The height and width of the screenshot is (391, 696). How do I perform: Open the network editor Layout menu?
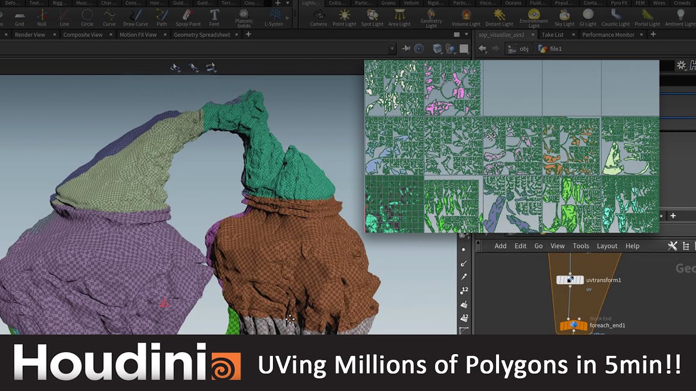tap(607, 246)
